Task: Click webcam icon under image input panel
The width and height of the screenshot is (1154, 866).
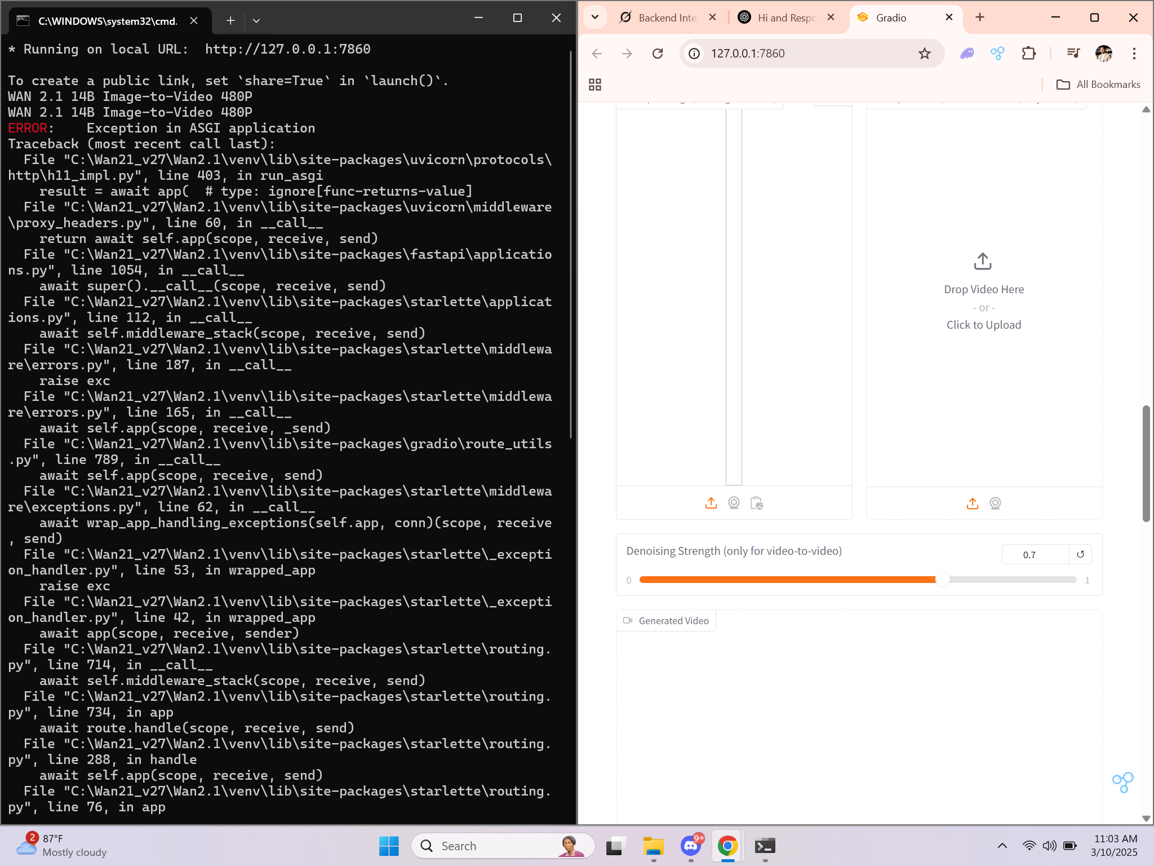Action: pyautogui.click(x=734, y=503)
